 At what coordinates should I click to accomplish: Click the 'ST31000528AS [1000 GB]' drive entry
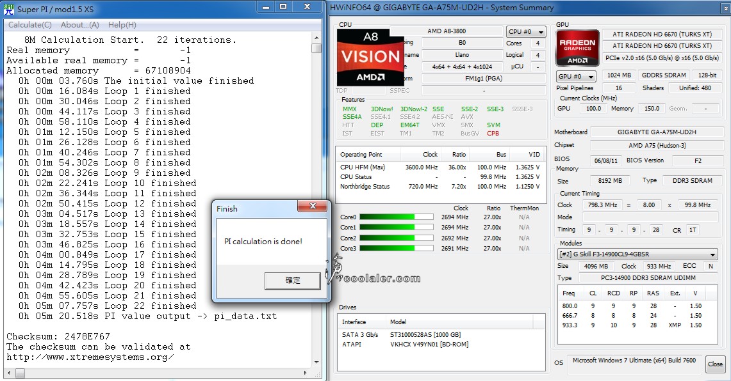pos(425,335)
